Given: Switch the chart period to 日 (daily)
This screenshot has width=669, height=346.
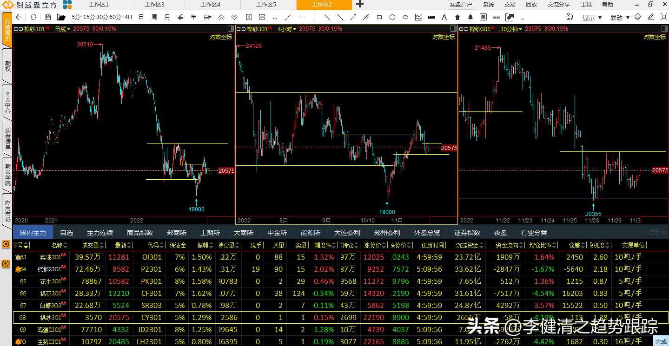Looking at the screenshot, I should click(x=141, y=17).
